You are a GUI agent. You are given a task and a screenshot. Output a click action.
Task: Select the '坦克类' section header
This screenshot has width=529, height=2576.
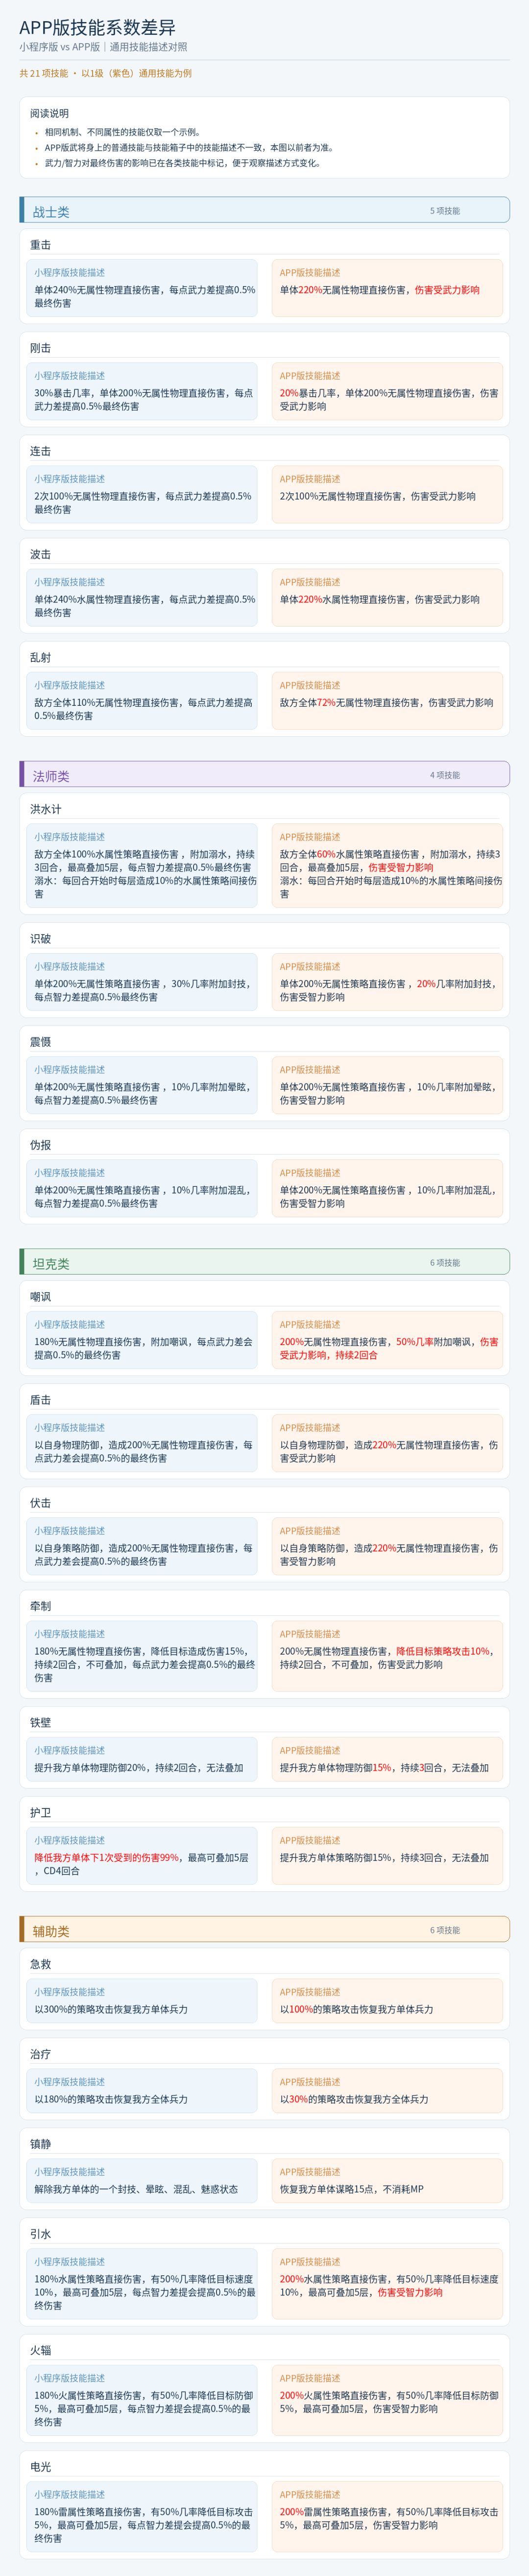(264, 1263)
